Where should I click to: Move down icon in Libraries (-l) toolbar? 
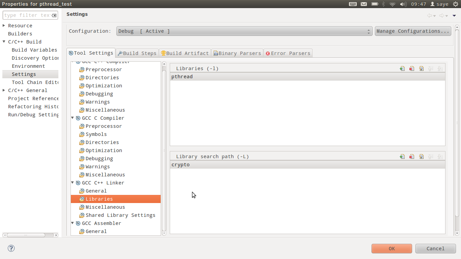point(440,68)
